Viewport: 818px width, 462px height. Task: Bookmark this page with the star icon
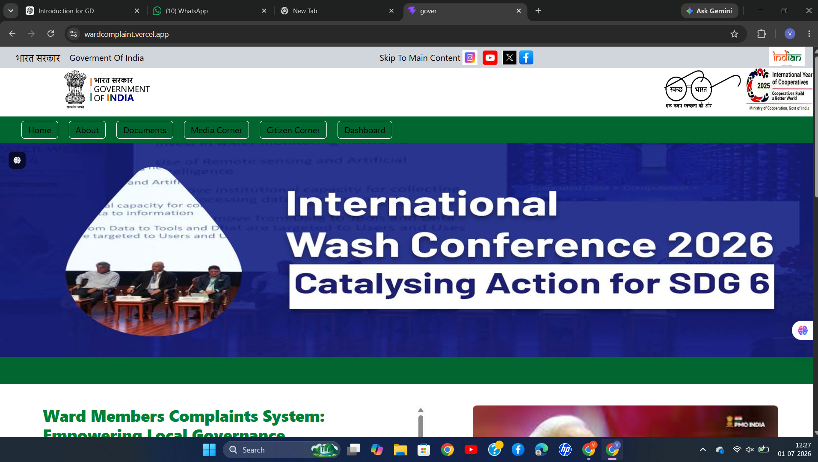(x=734, y=34)
